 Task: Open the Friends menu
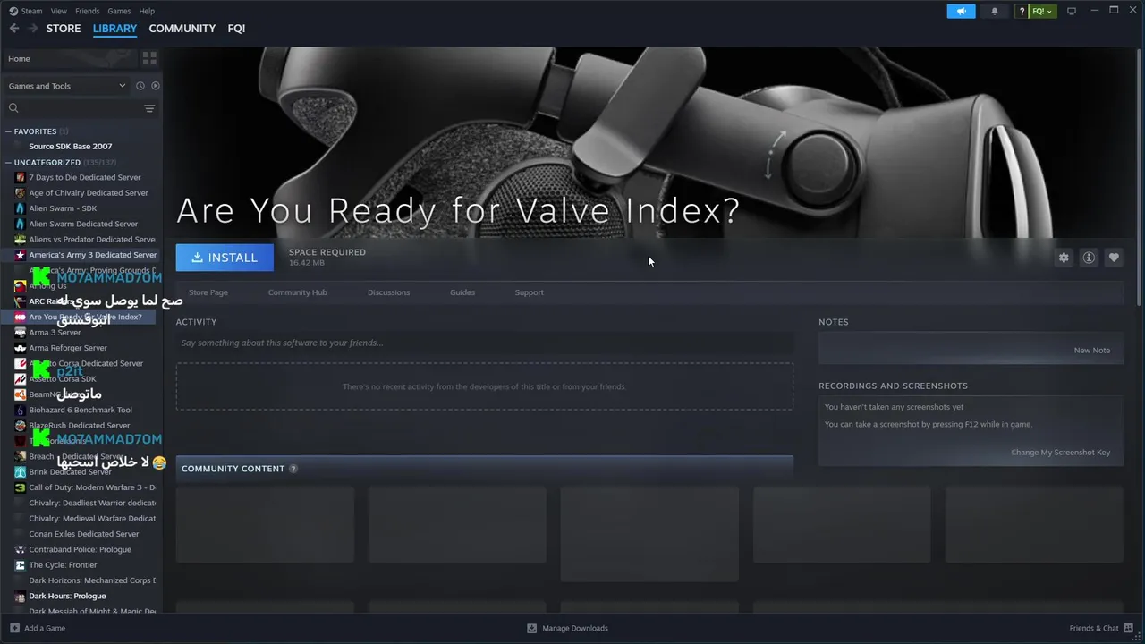pyautogui.click(x=88, y=11)
